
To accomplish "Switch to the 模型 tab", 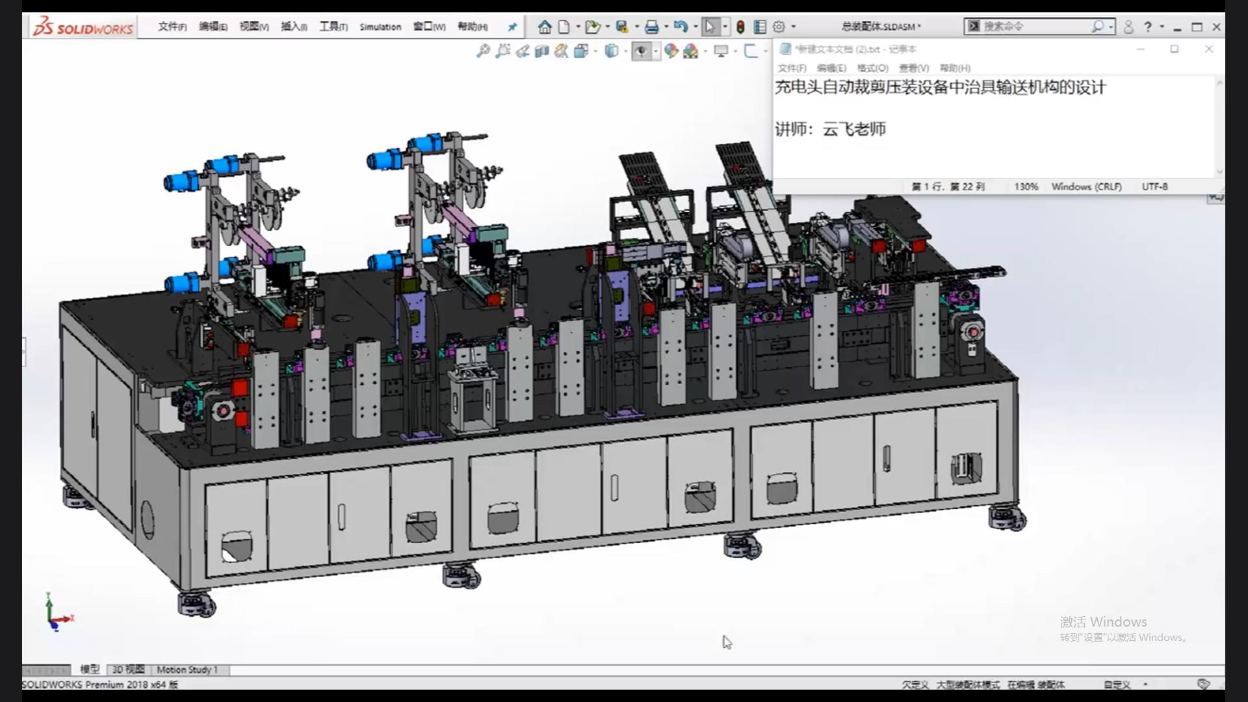I will [90, 669].
